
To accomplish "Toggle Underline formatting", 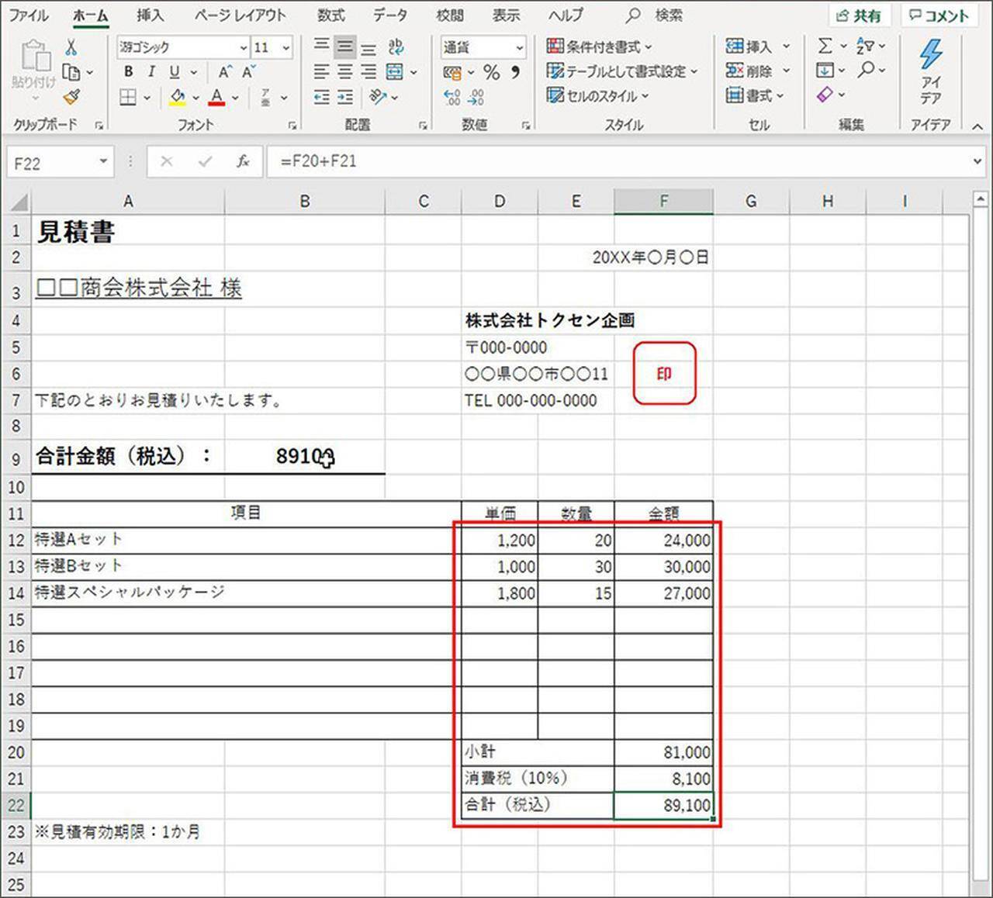I will point(175,72).
